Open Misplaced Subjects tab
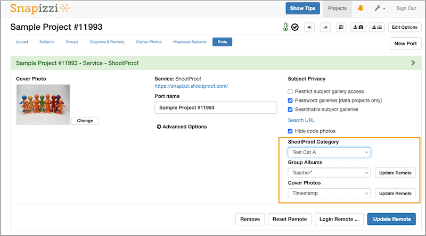This screenshot has height=236, width=426. [190, 42]
